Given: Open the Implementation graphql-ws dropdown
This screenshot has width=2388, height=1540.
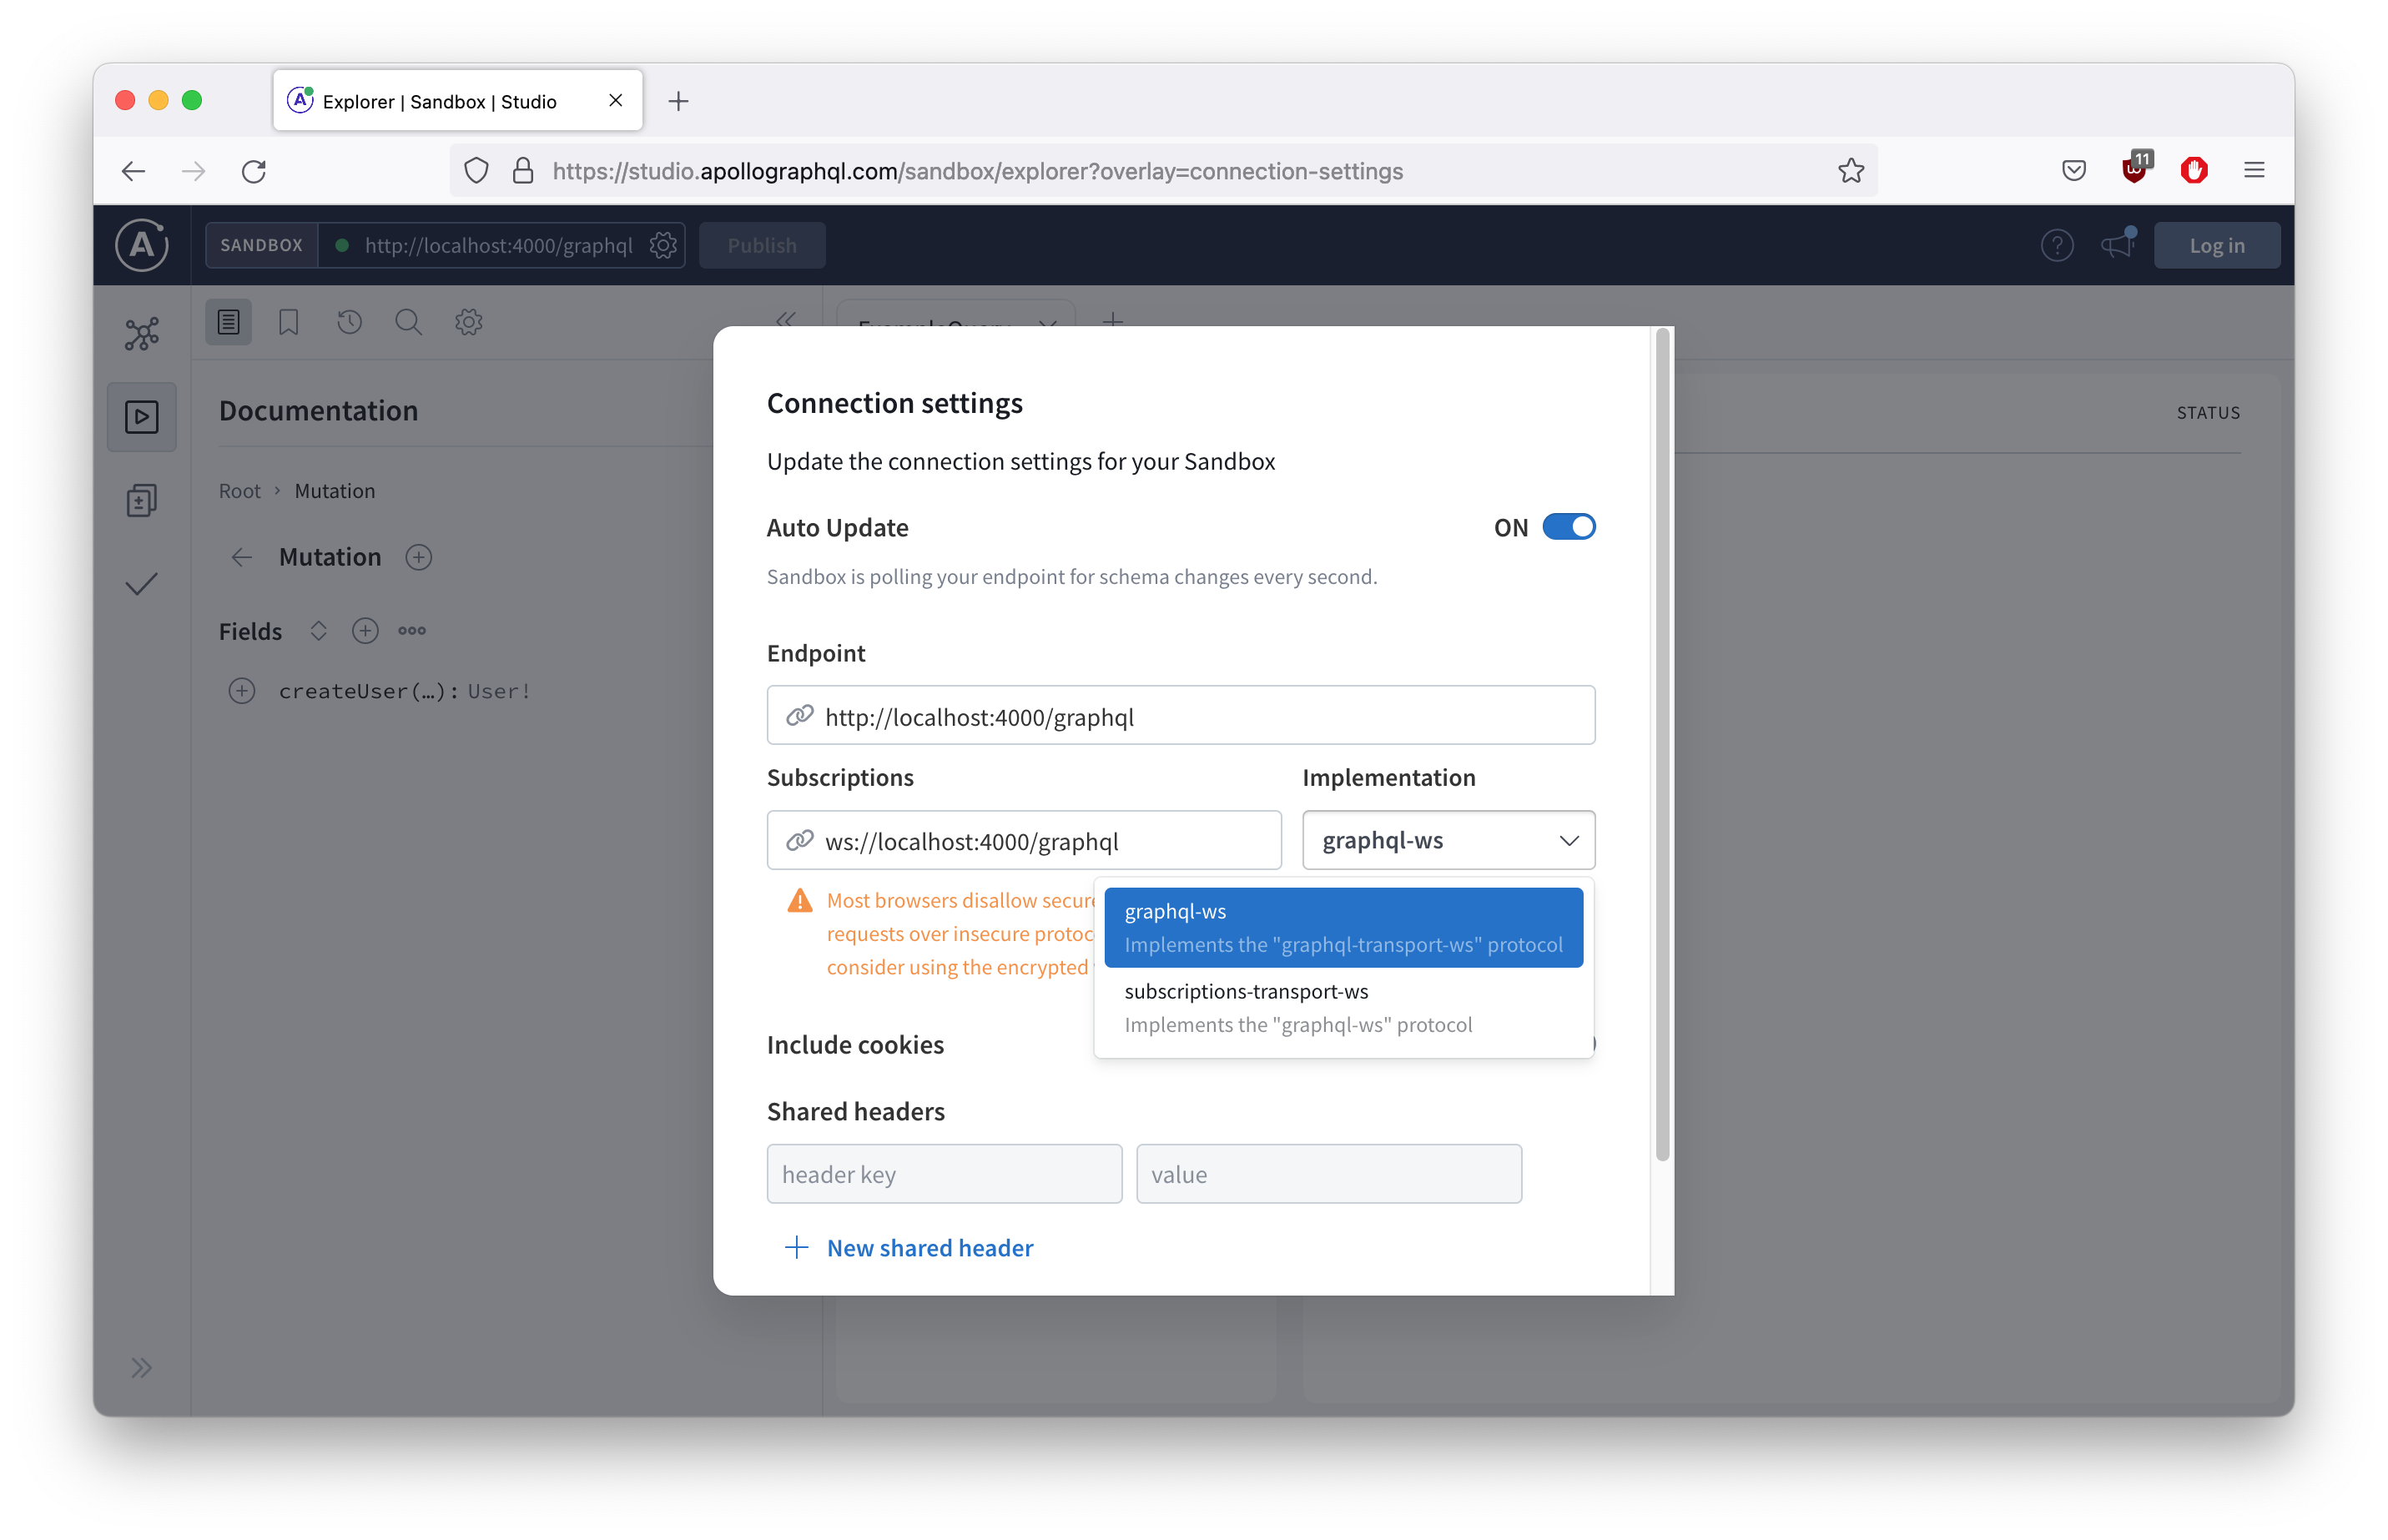Looking at the screenshot, I should [x=1448, y=841].
